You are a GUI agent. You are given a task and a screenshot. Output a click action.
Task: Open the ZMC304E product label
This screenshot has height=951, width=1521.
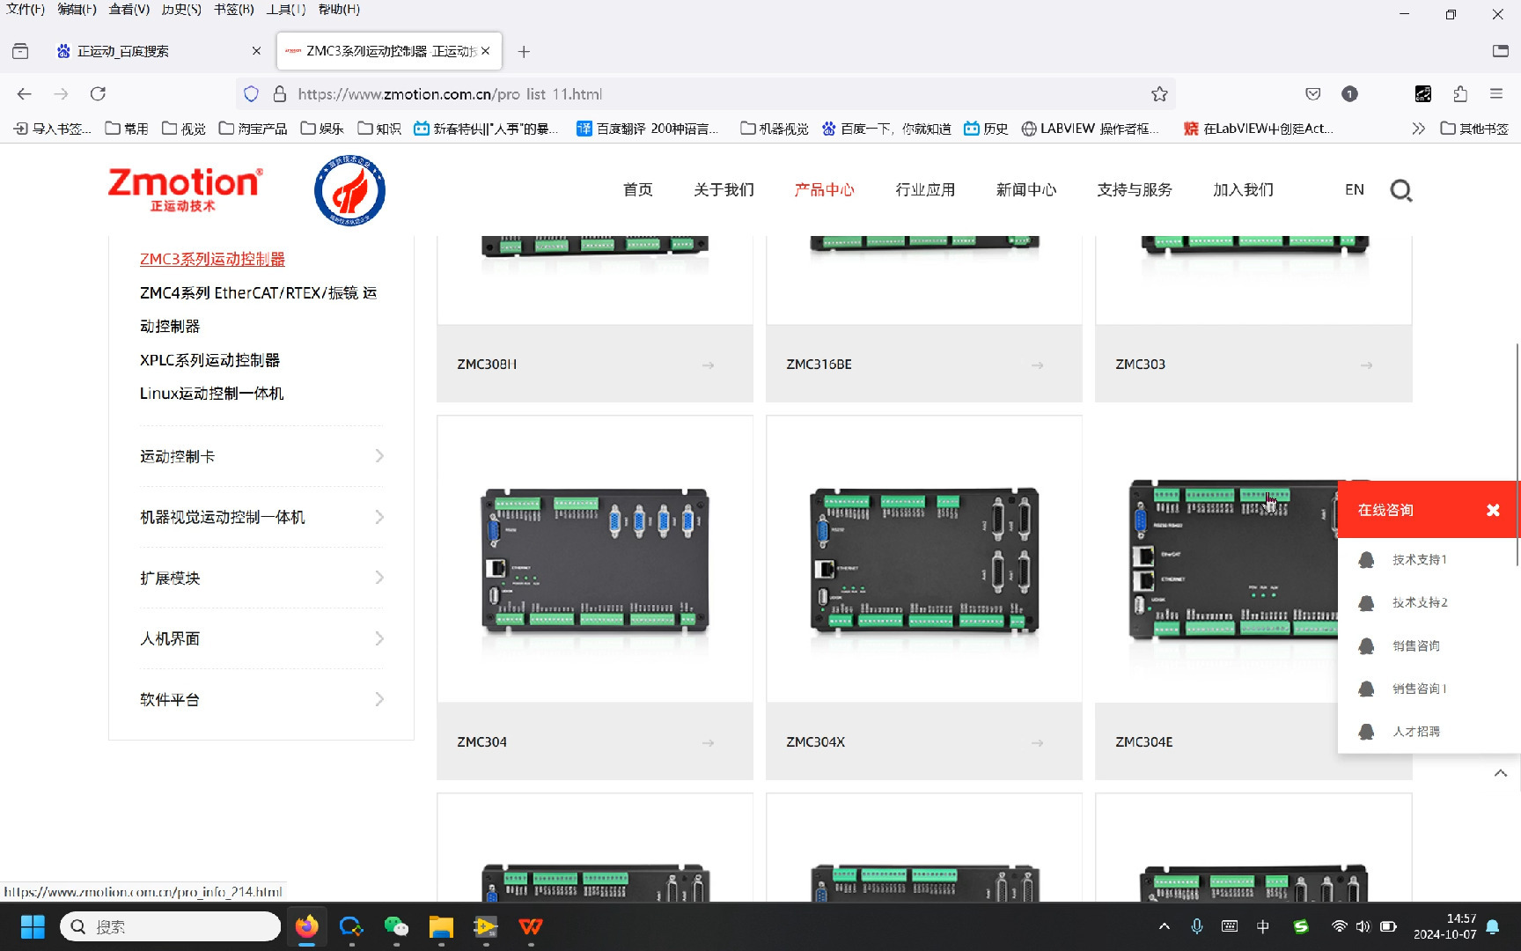(1143, 742)
